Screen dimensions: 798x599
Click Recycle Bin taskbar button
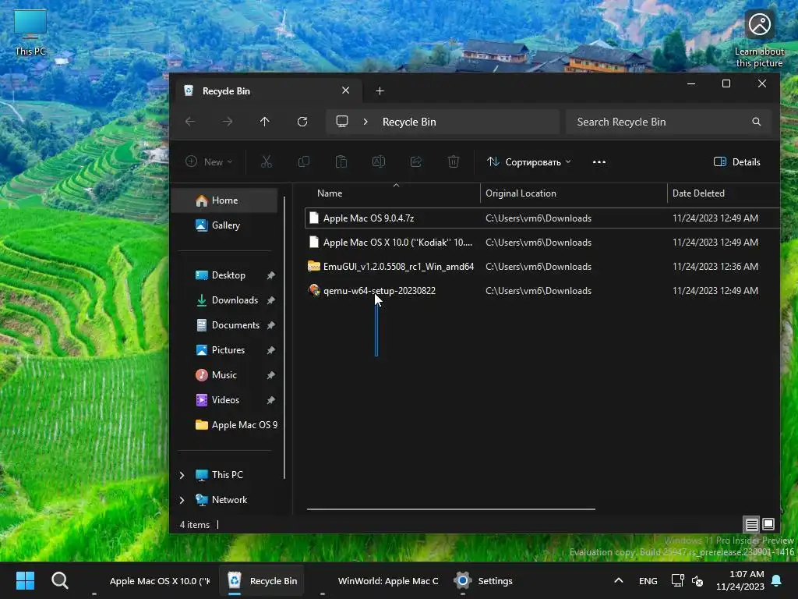click(262, 580)
